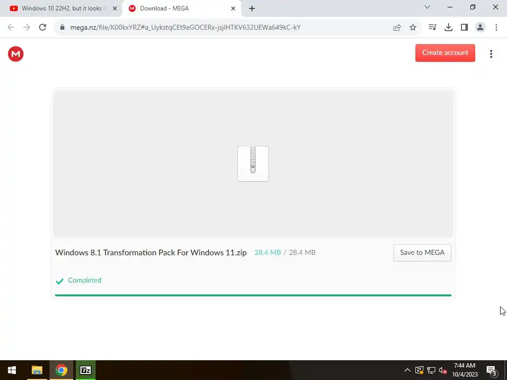507x380 pixels.
Task: Click the green 28.4 MB downloaded size
Action: [x=267, y=252]
